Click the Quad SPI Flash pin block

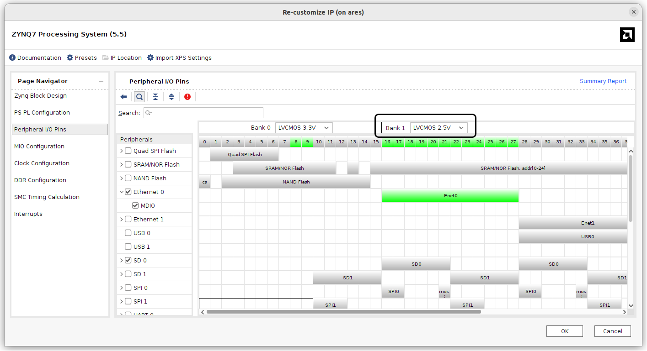pyautogui.click(x=245, y=154)
